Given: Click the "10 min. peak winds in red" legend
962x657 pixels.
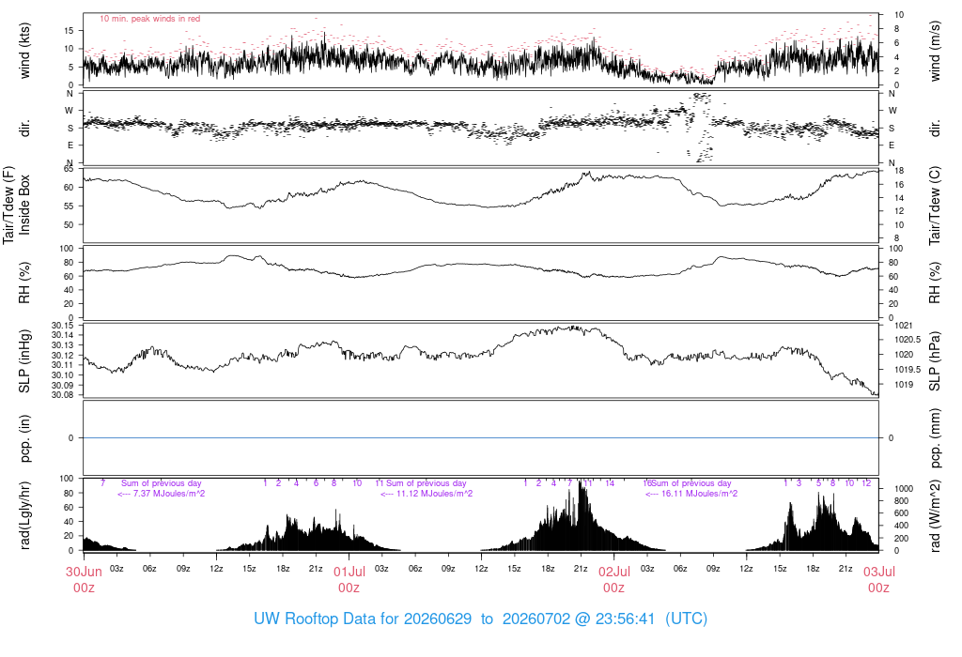Looking at the screenshot, I should [149, 19].
